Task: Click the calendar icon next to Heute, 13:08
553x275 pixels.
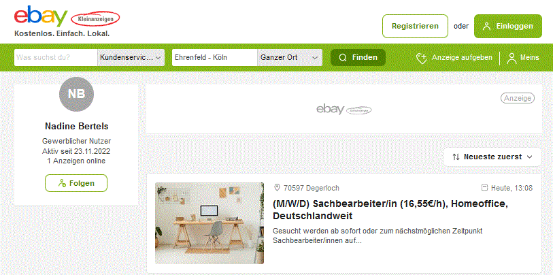Action: 485,188
